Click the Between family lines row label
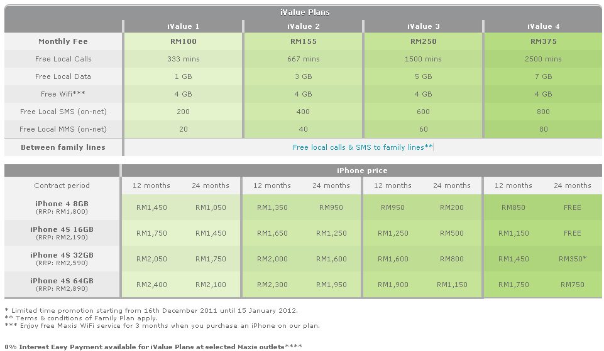Screen dimensions: 604x351 63,147
